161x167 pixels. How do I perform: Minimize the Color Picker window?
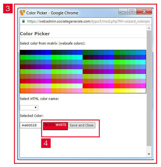pyautogui.click(x=123, y=11)
